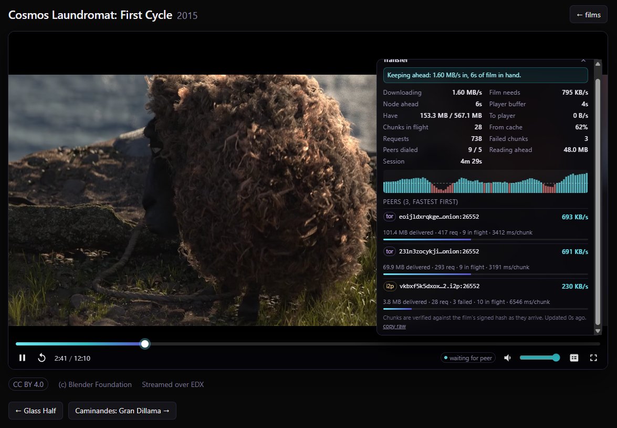Click the Peers dialed 9 / 5 value
Screen dimensions: 617x428
tap(475, 150)
